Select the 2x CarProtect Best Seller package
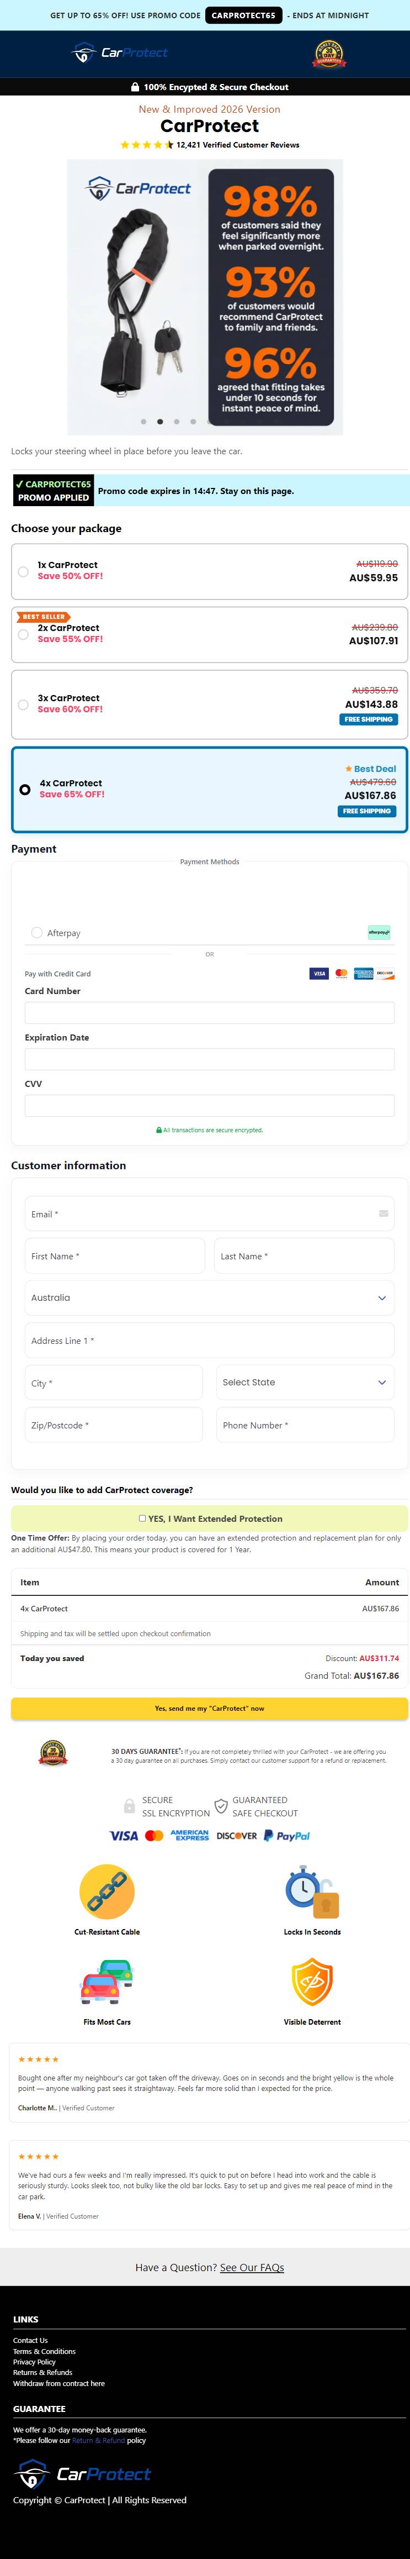 coord(209,635)
